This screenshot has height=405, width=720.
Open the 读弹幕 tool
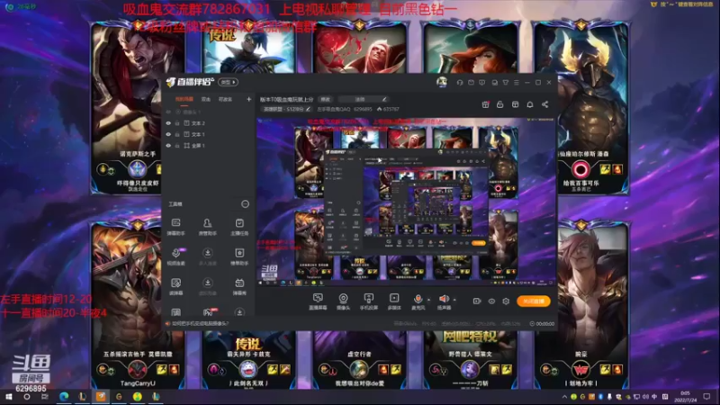[x=175, y=286]
